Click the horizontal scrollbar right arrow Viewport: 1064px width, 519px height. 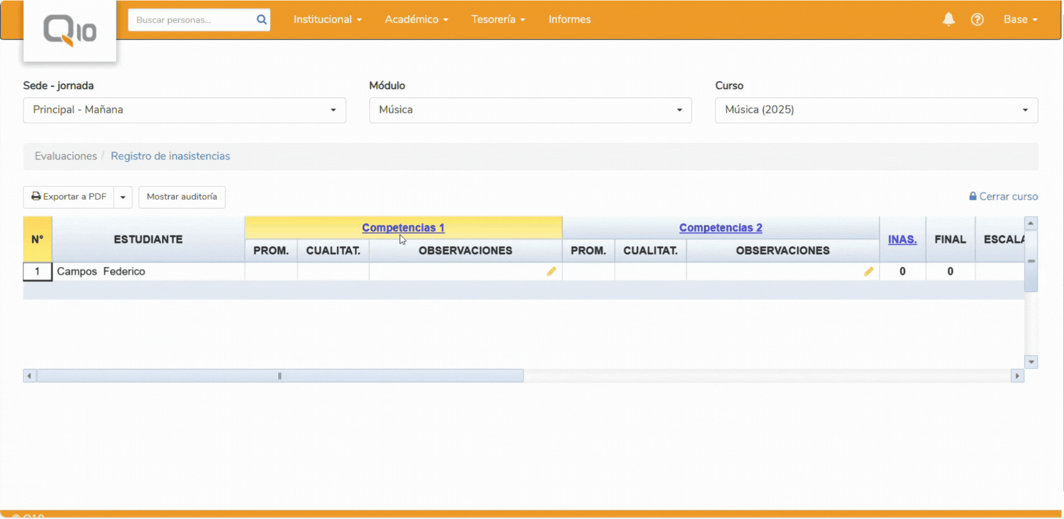coord(1017,376)
